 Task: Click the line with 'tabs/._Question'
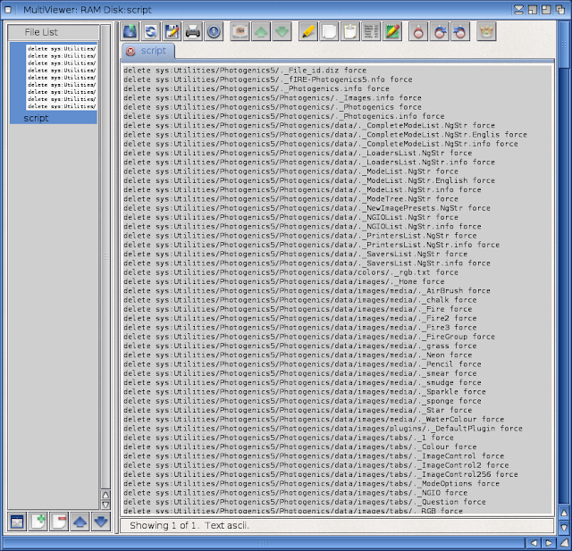[x=305, y=502]
